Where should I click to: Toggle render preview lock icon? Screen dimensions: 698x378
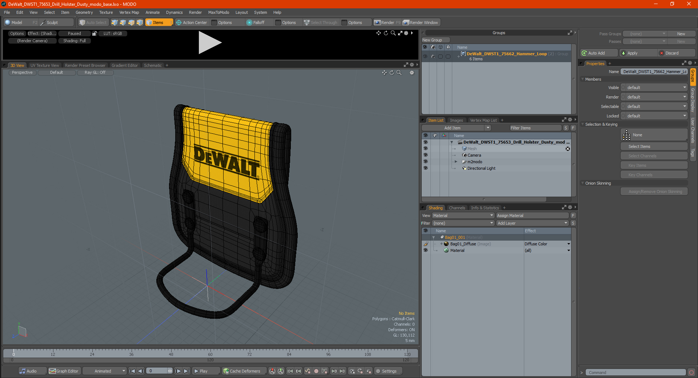point(95,33)
